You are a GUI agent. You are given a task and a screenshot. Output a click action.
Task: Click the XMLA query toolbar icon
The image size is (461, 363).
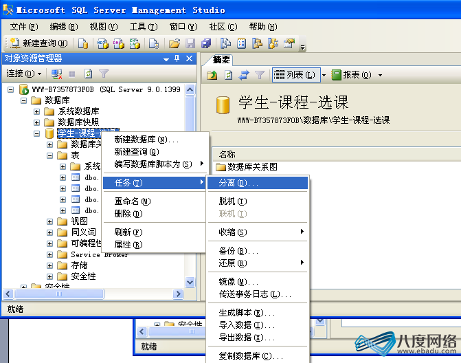tap(135, 43)
